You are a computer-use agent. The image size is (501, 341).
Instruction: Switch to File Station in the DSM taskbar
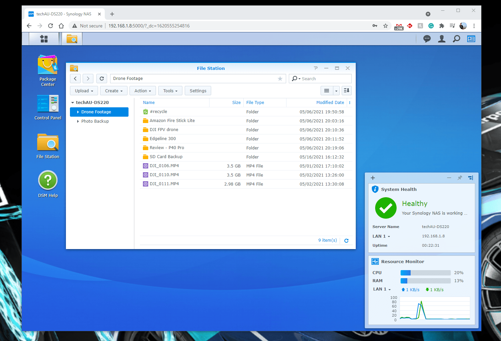[72, 39]
